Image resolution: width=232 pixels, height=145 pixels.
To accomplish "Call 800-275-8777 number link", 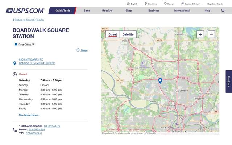I will click(52, 126).
